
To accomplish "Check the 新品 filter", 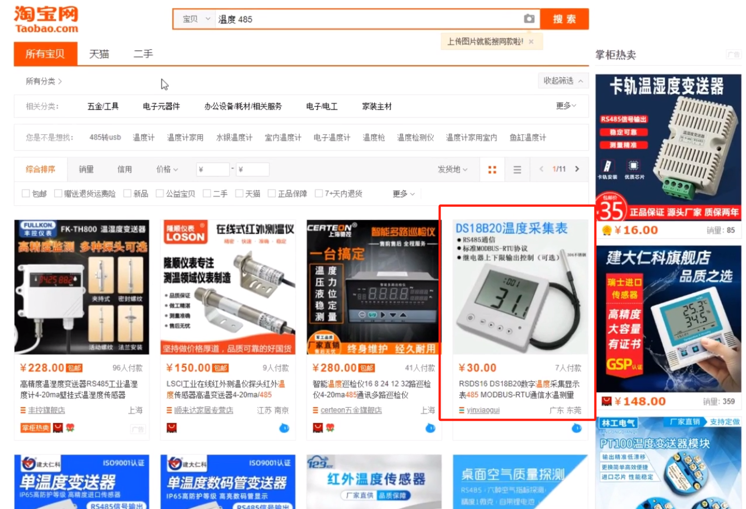I will click(127, 194).
